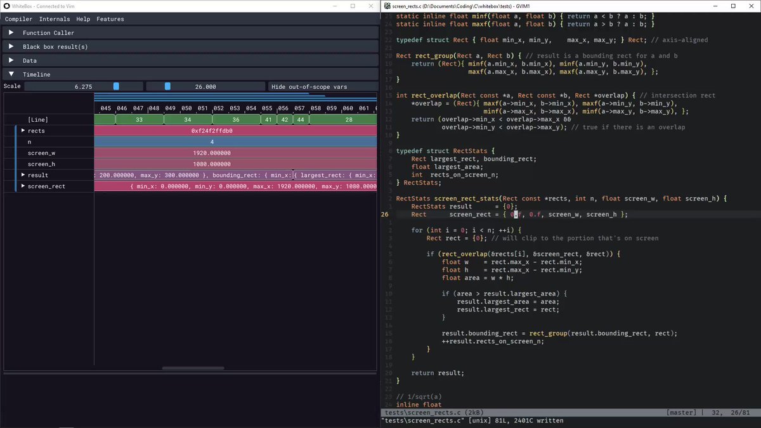The image size is (761, 428).
Task: Expand the result variable row
Action: click(23, 175)
